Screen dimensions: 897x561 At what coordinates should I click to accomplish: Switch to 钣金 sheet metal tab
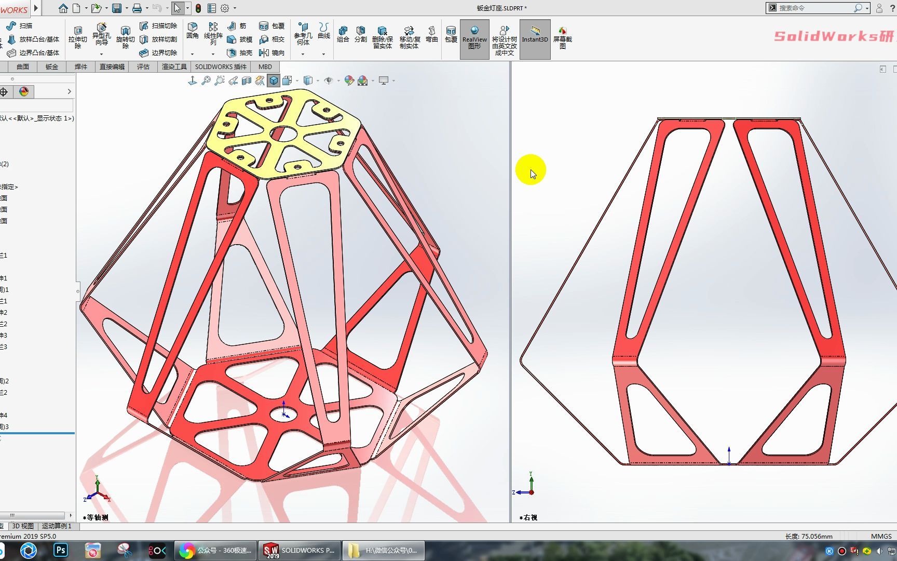point(52,66)
